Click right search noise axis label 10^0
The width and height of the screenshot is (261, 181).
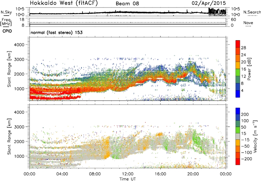(x=235, y=15)
